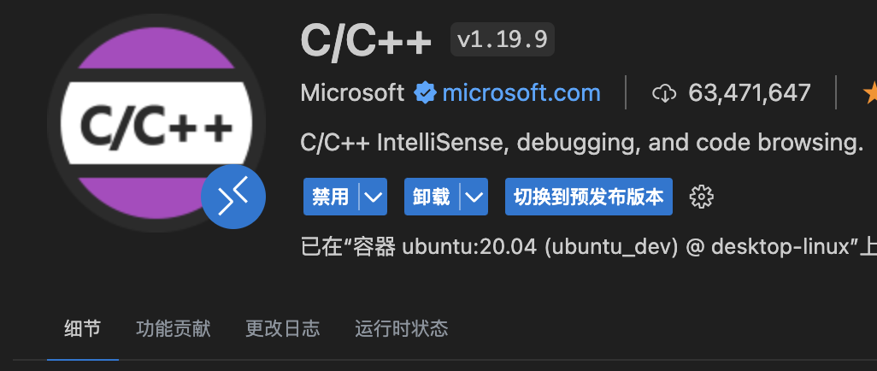Open the microsoft.com publisher link
Viewport: 877px width, 371px height.
pos(521,93)
